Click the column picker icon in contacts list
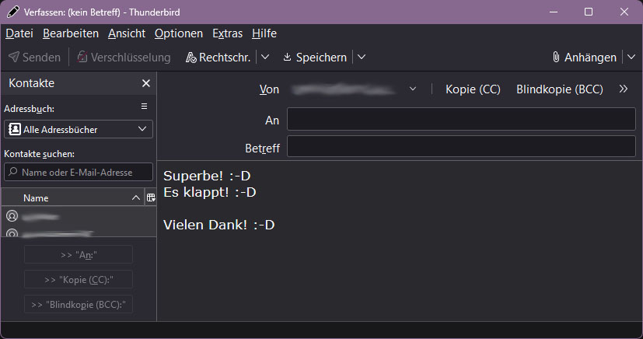This screenshot has width=643, height=339. pyautogui.click(x=151, y=198)
